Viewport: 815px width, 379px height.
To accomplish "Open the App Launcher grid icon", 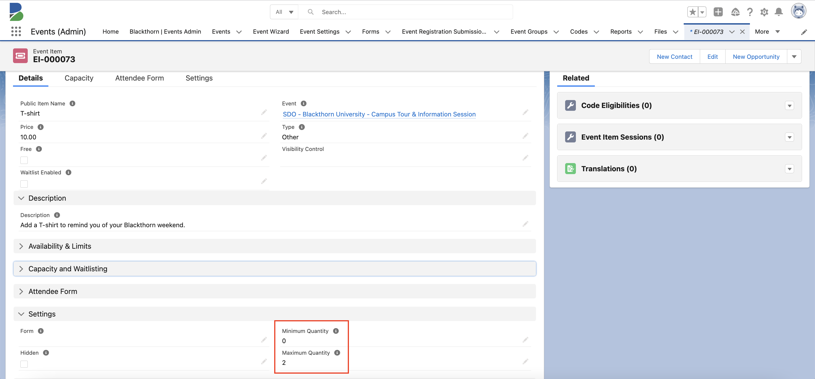I will (x=16, y=32).
